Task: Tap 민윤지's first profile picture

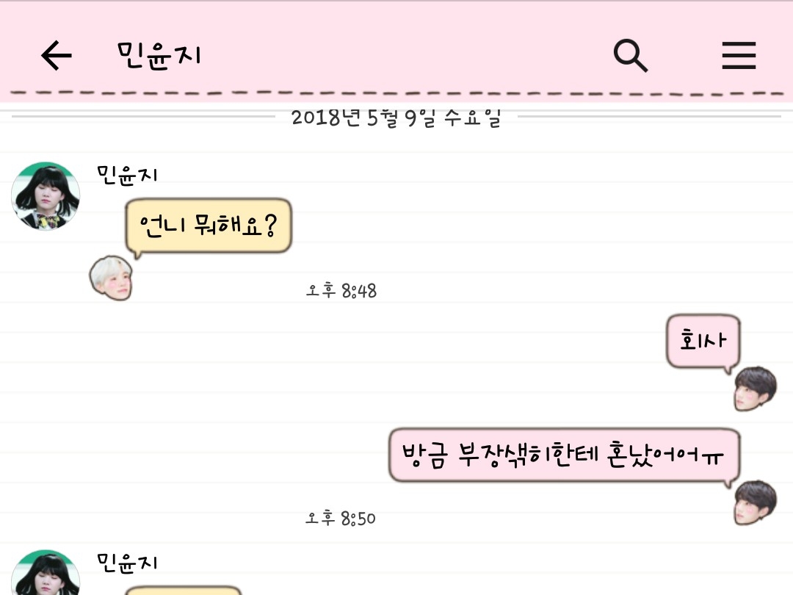Action: point(46,196)
